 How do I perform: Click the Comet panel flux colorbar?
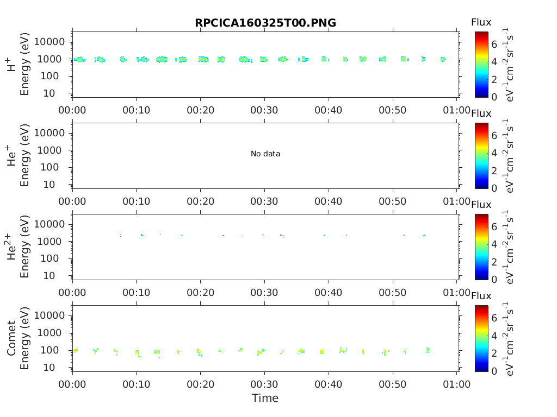coord(481,338)
